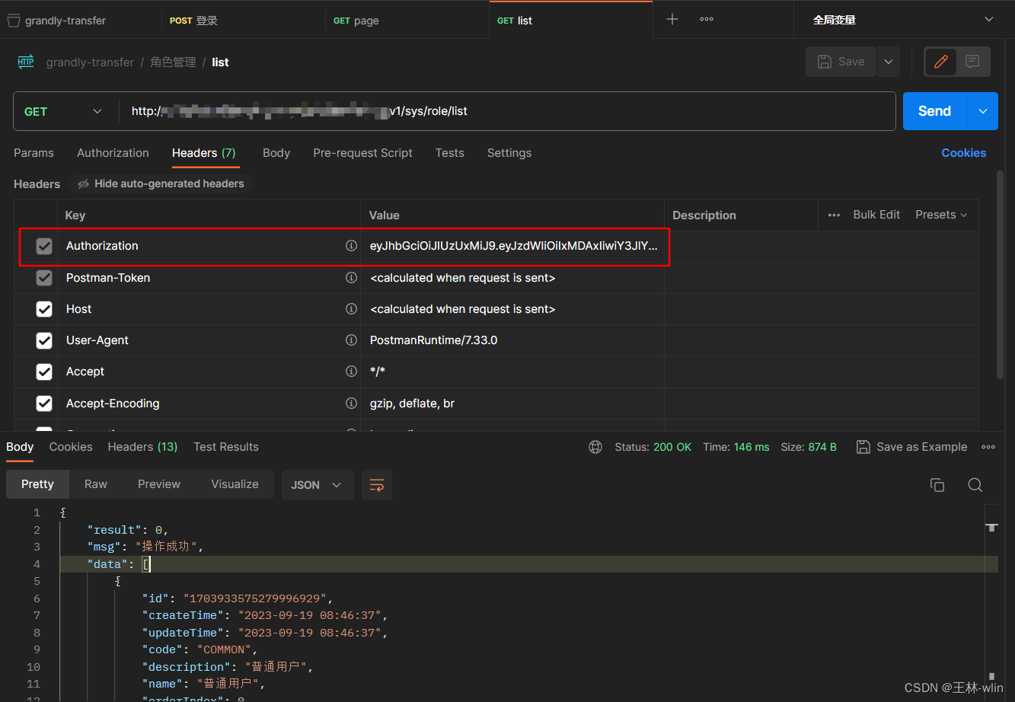Open the headers table three-dots options

(834, 215)
